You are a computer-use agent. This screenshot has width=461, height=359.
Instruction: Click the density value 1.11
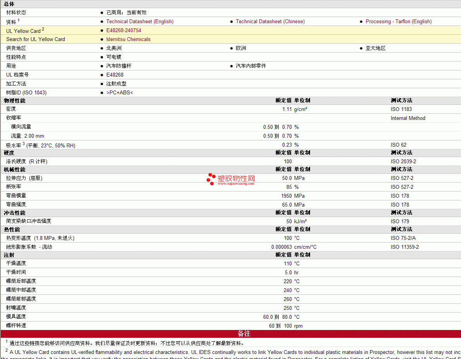[287, 109]
